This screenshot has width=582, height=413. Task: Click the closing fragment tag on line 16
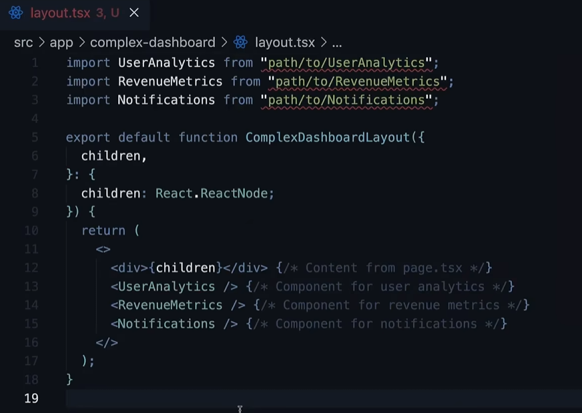point(107,342)
